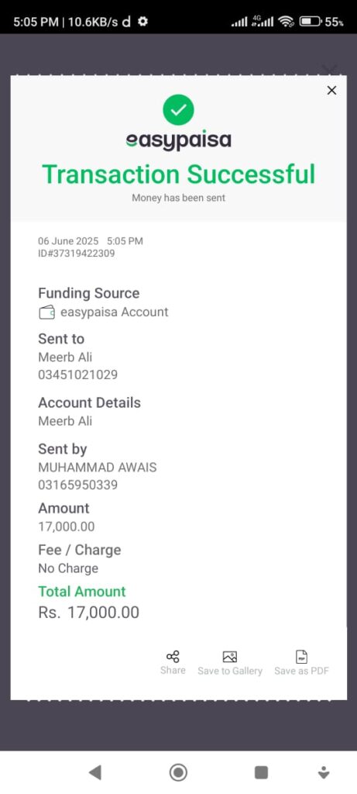Click the Save as PDF label
This screenshot has width=357, height=794.
[x=301, y=671]
